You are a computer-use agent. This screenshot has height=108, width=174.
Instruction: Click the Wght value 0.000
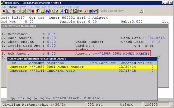pyautogui.click(x=137, y=22)
